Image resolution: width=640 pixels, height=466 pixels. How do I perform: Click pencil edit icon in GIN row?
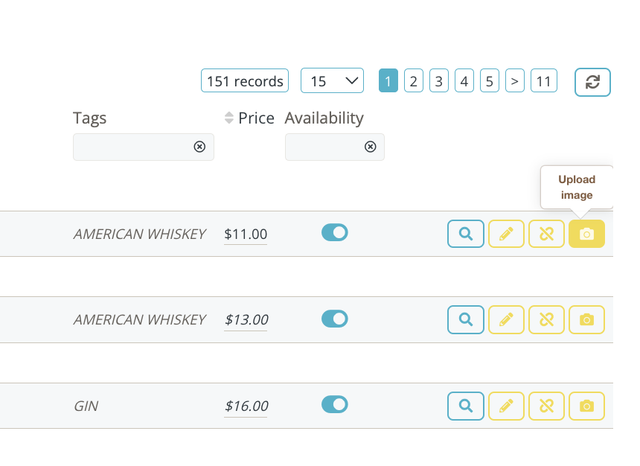(506, 406)
